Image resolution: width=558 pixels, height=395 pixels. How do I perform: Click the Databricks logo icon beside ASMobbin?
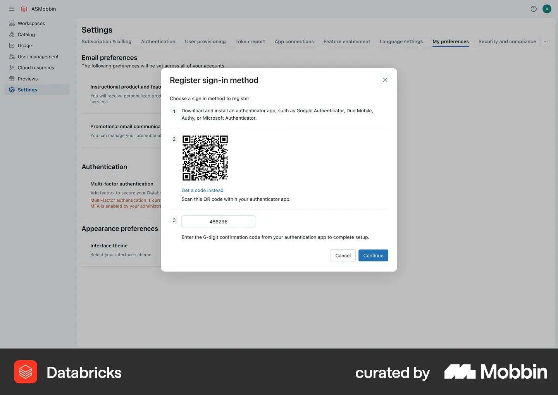(24, 9)
